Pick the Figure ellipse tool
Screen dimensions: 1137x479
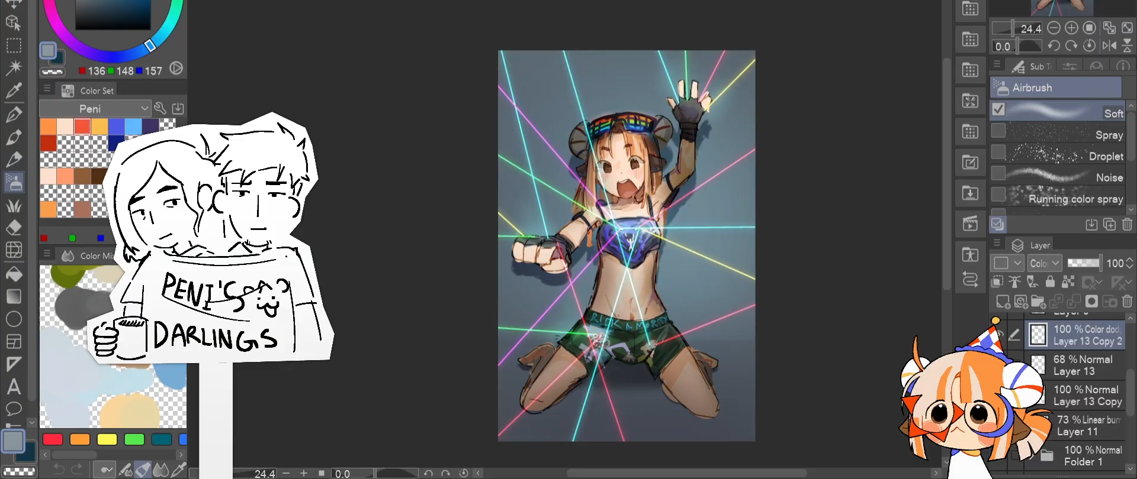[14, 319]
